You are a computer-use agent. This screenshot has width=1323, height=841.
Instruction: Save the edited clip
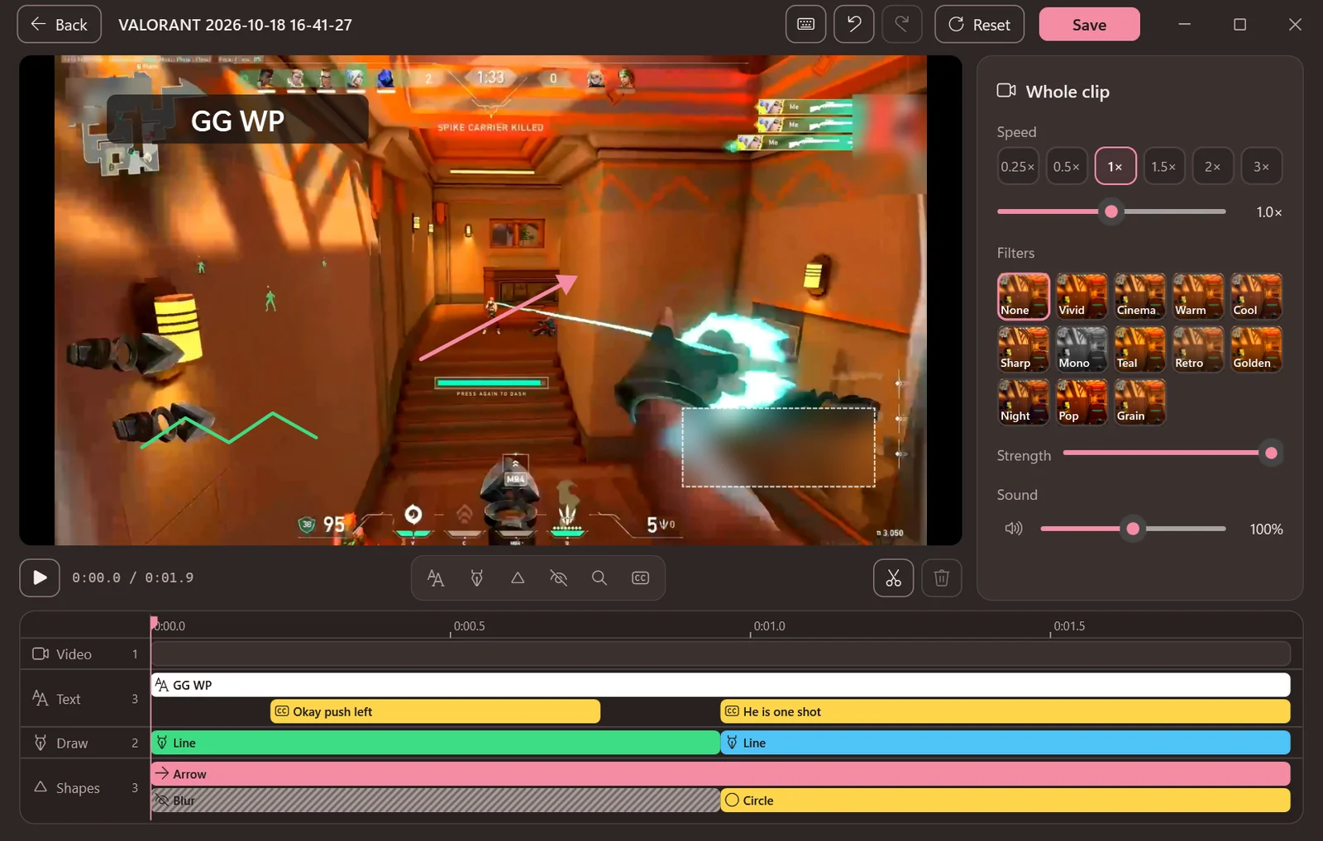(1089, 24)
